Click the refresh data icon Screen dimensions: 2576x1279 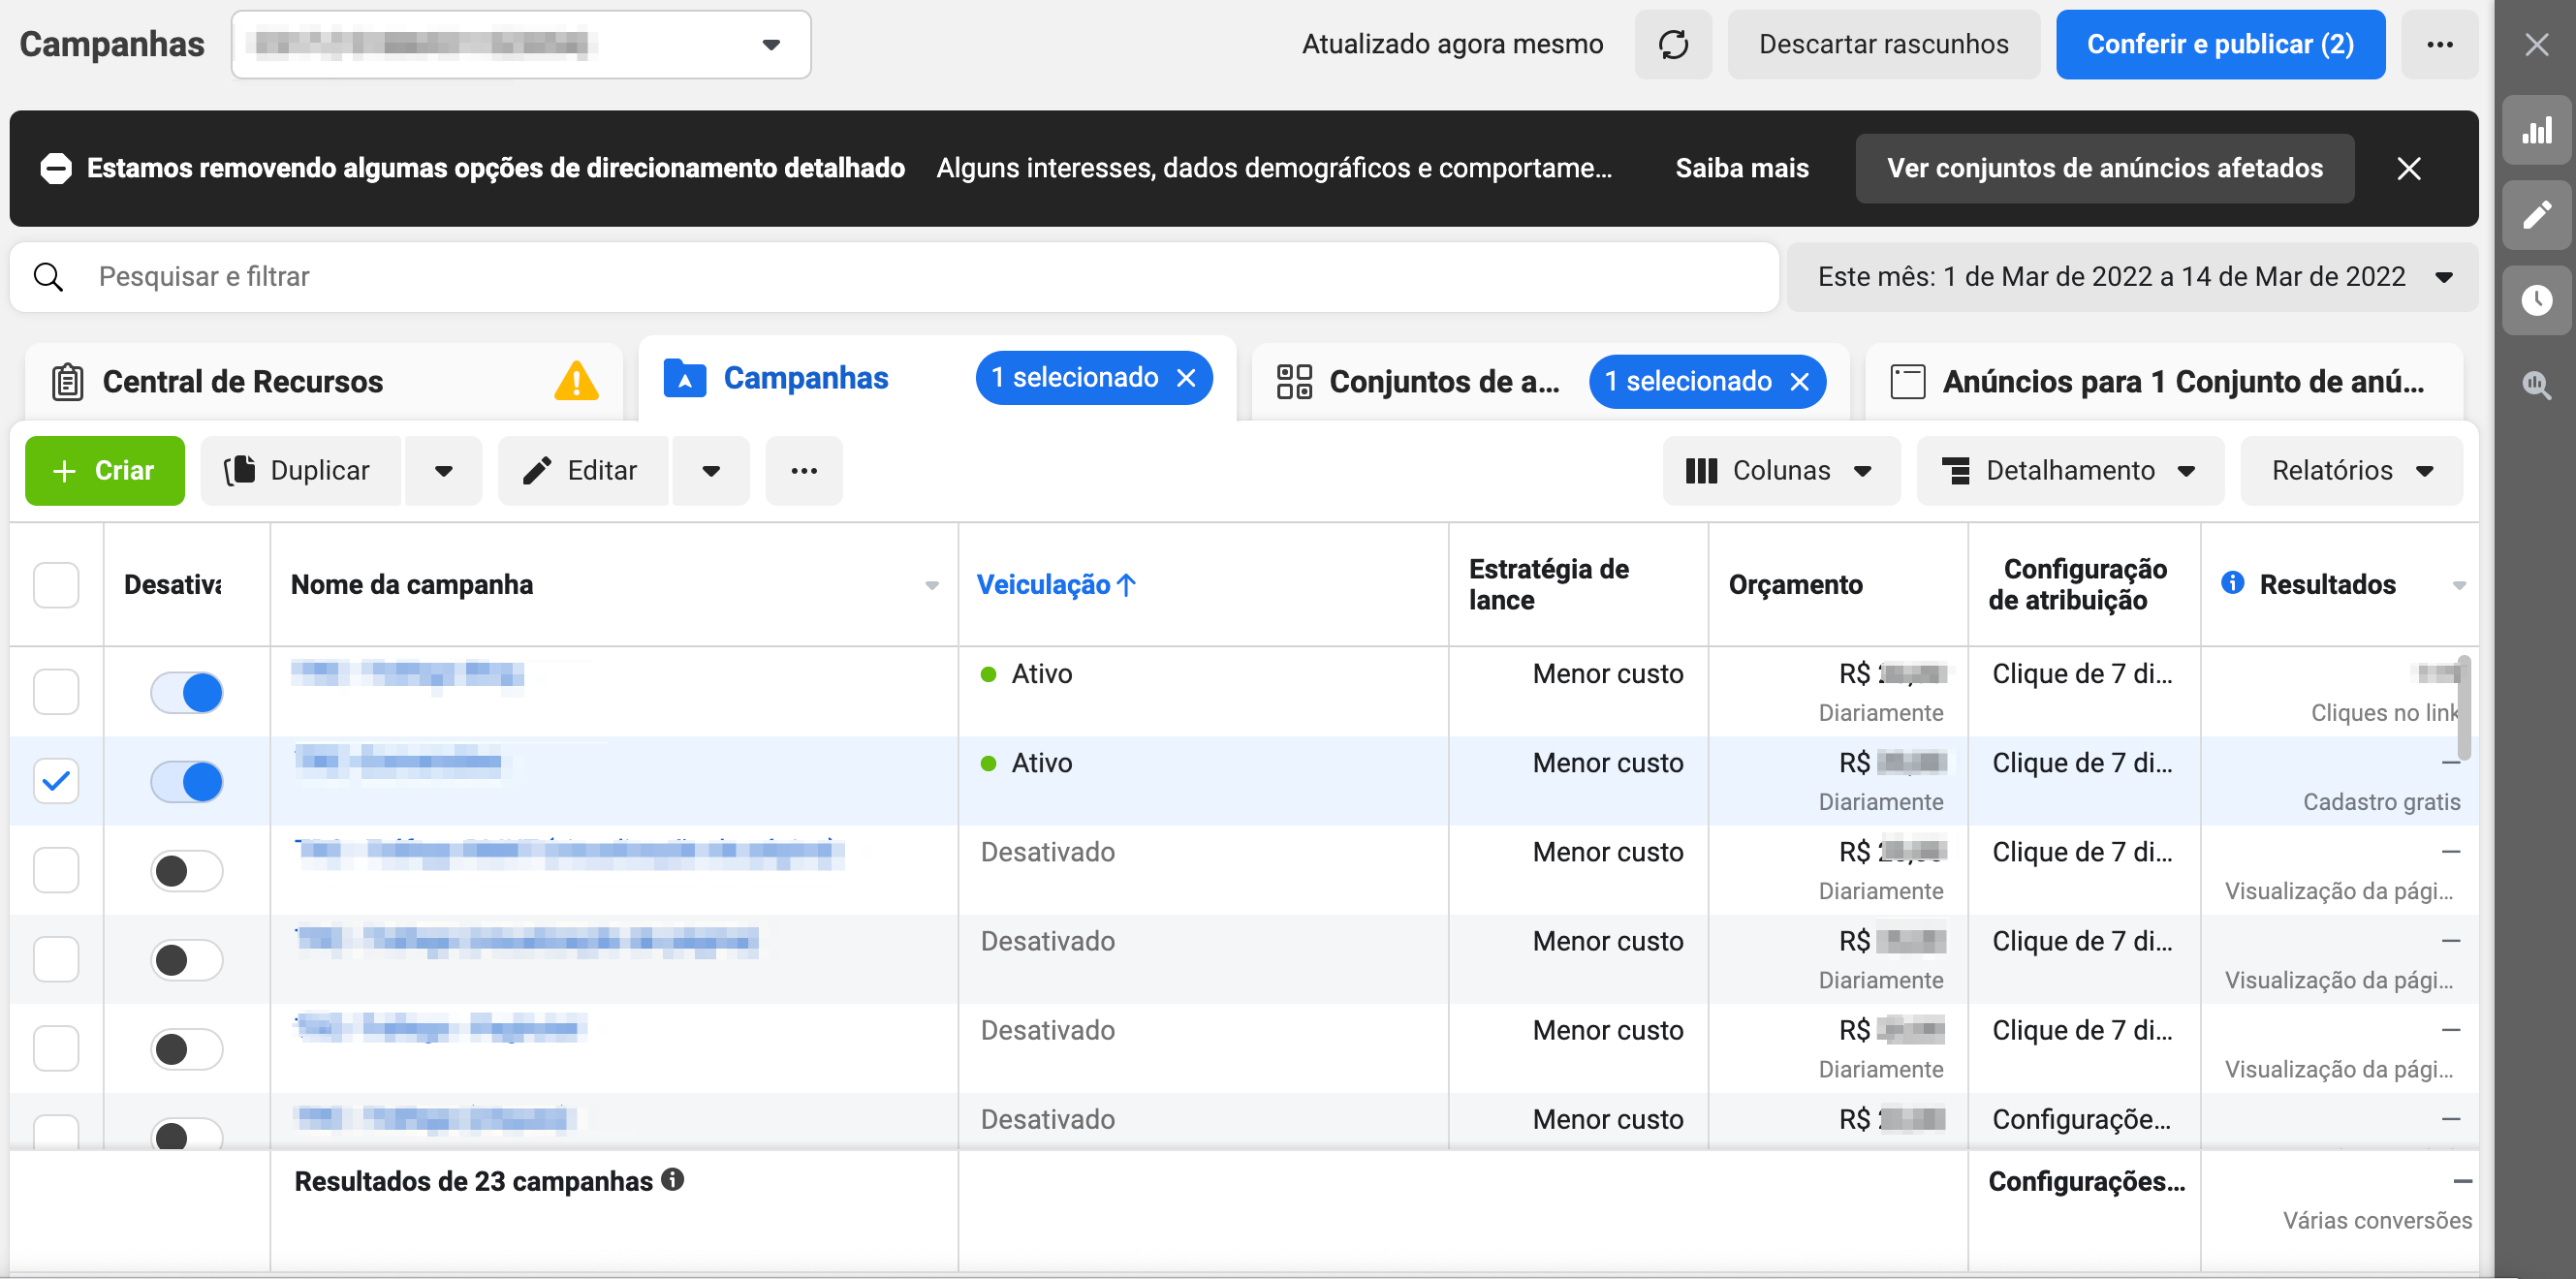pyautogui.click(x=1673, y=44)
